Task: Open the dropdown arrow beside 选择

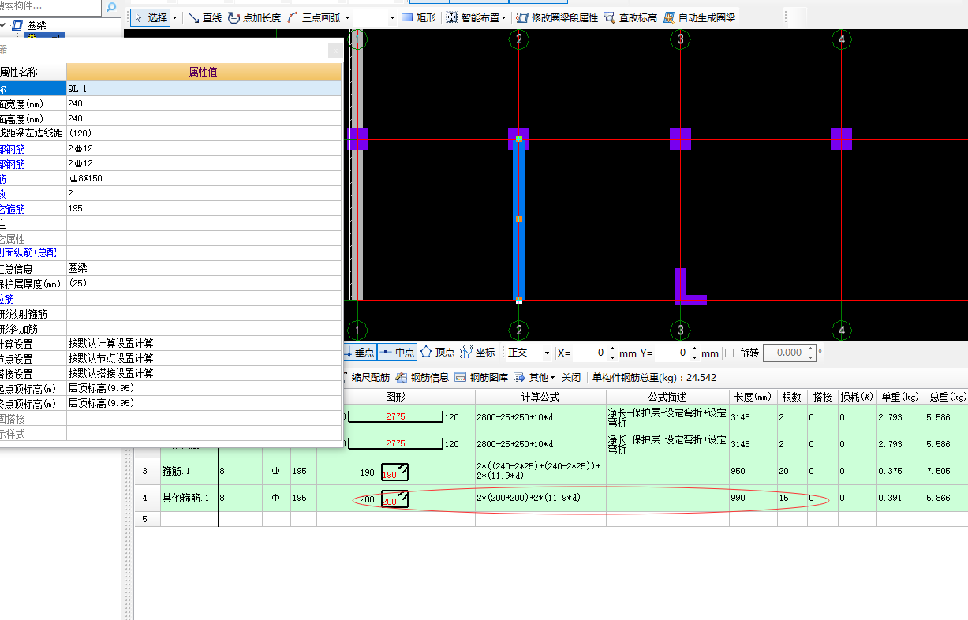Action: pyautogui.click(x=175, y=17)
